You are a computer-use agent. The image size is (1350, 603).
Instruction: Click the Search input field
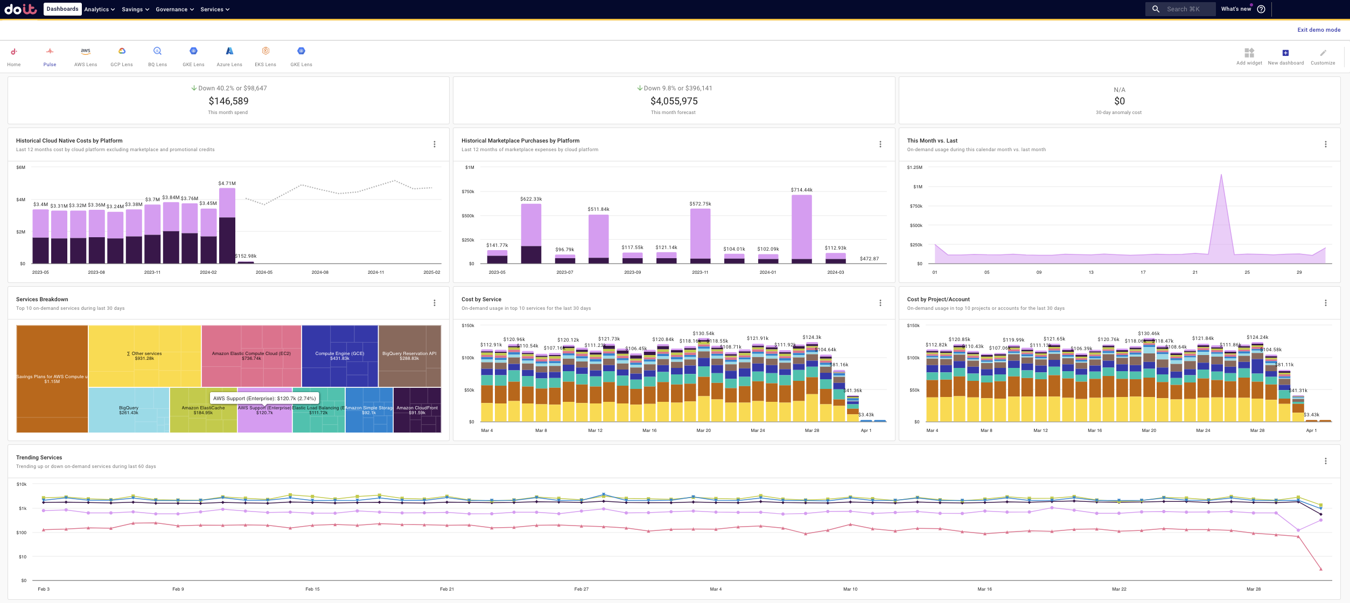pos(1183,9)
